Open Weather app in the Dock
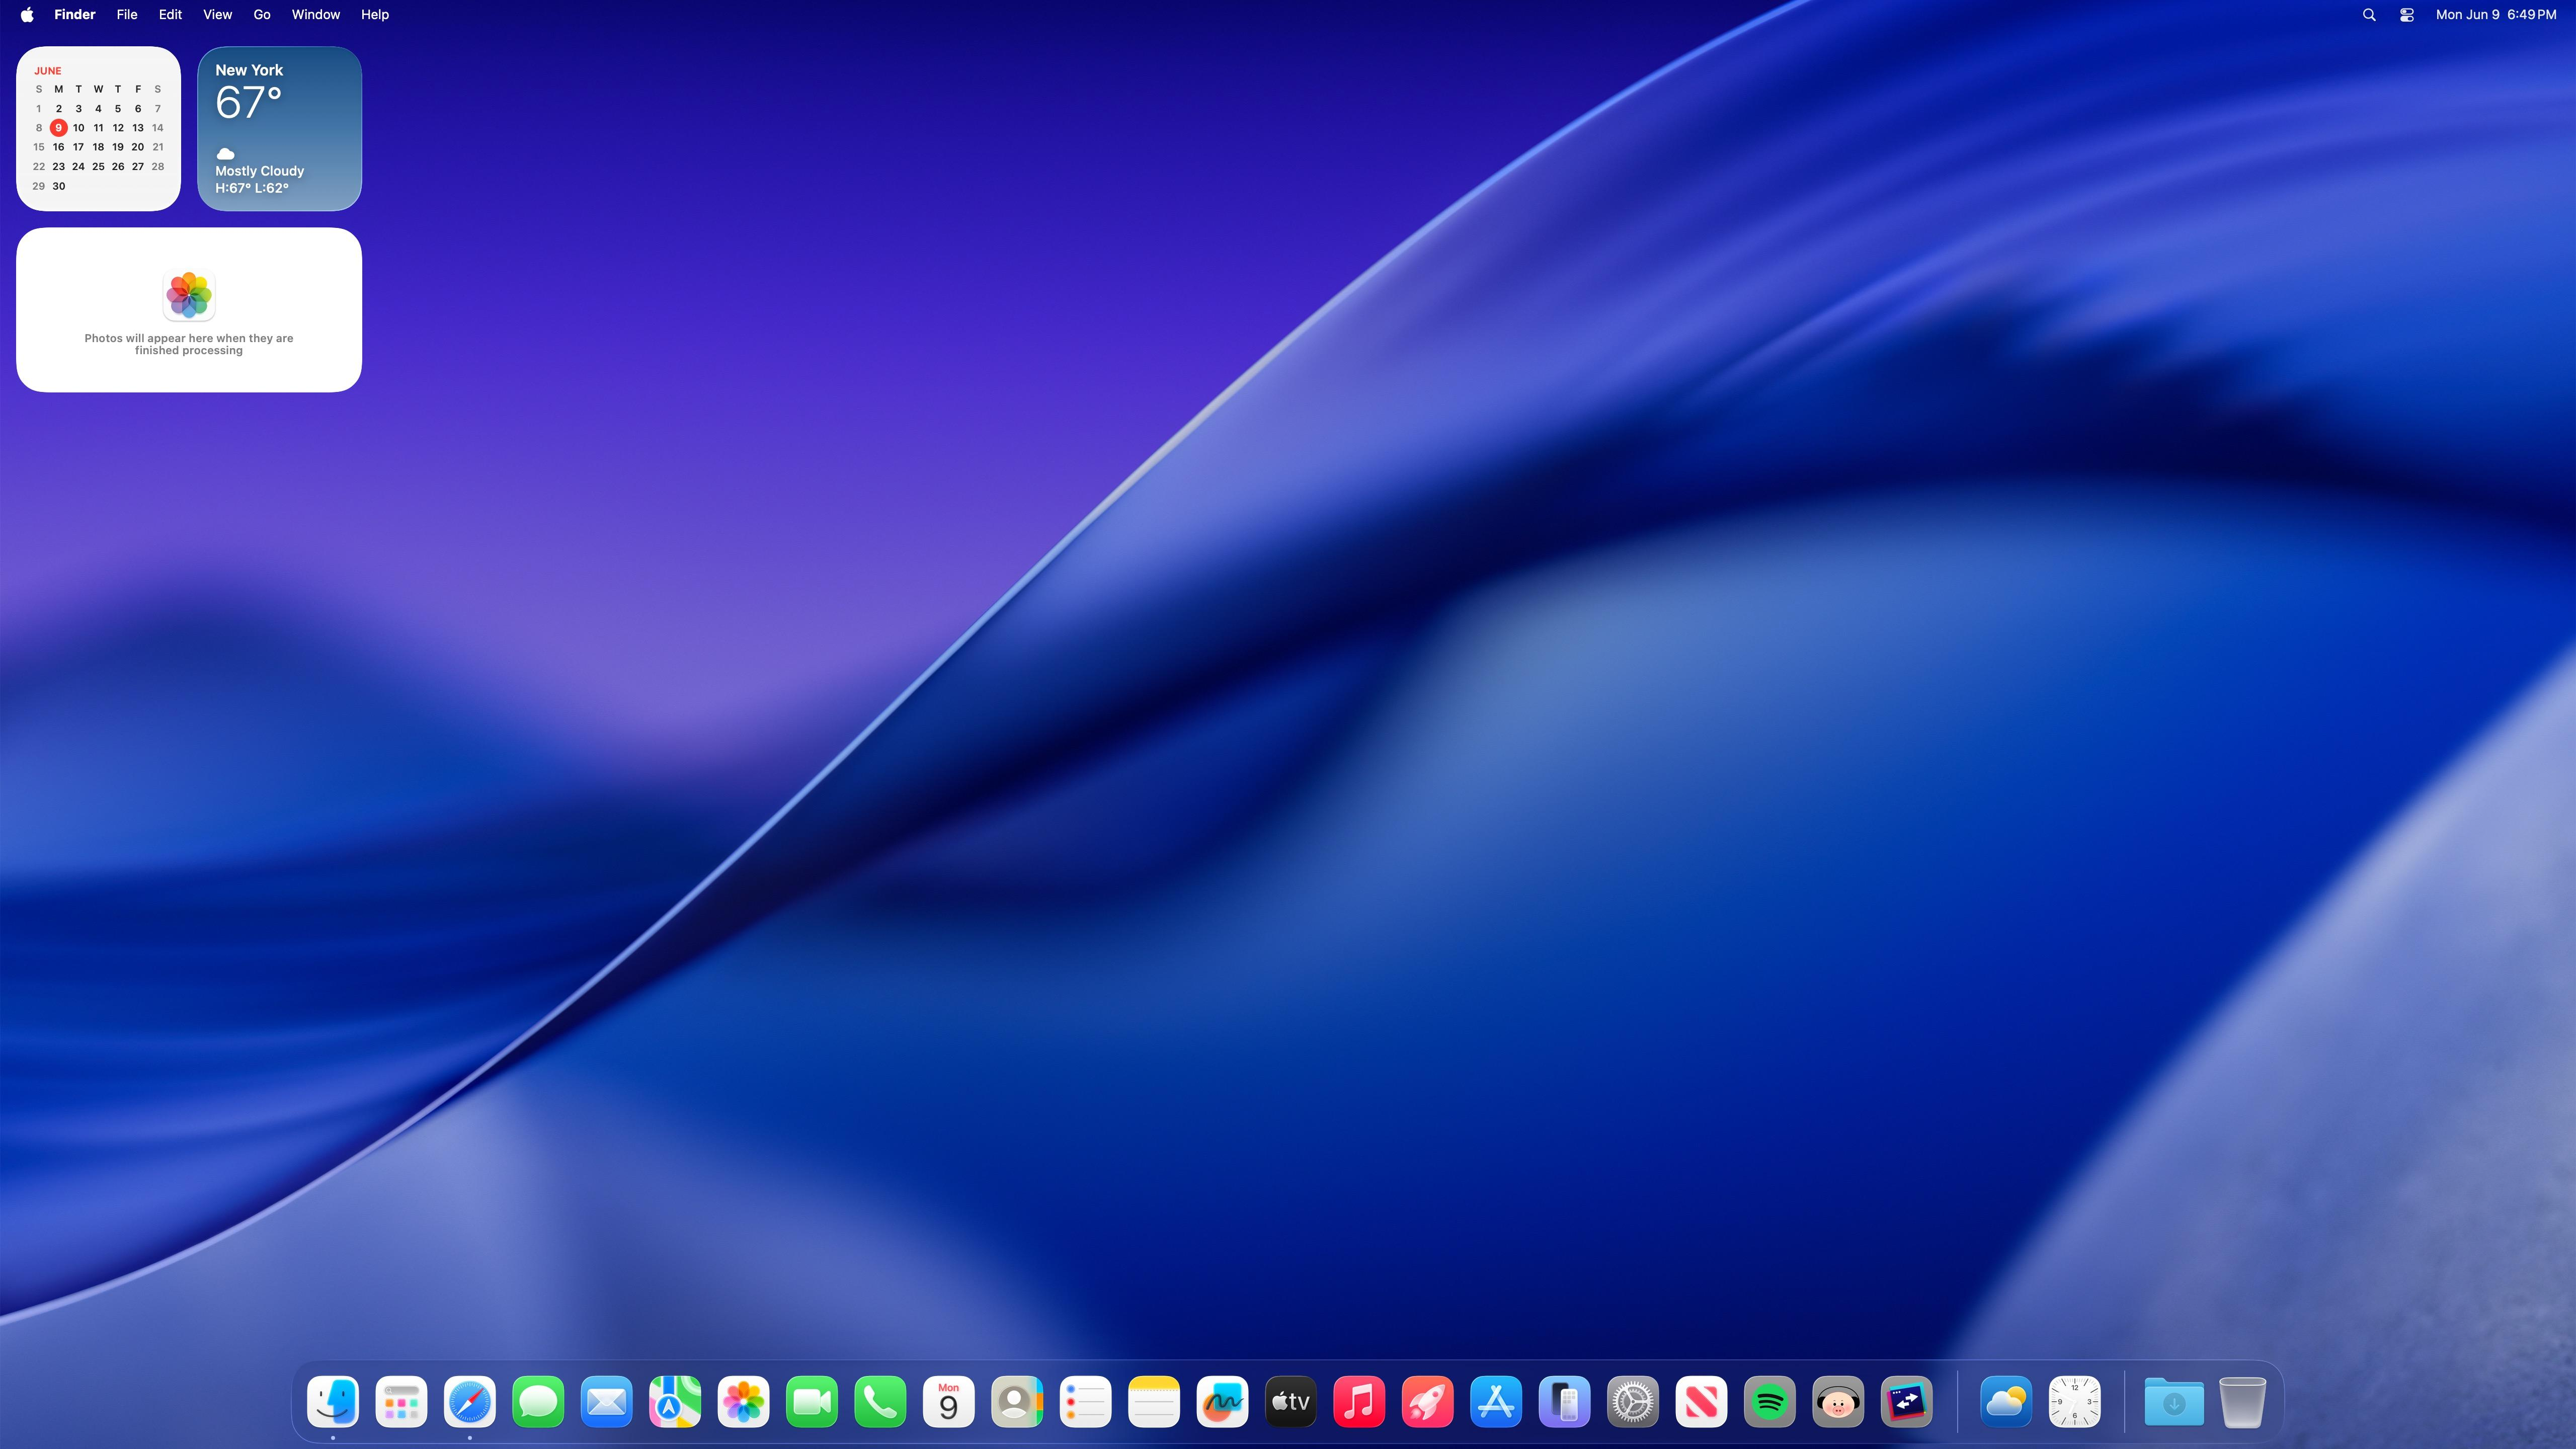Screen dimensions: 2576x1449 (x=2006, y=1402)
